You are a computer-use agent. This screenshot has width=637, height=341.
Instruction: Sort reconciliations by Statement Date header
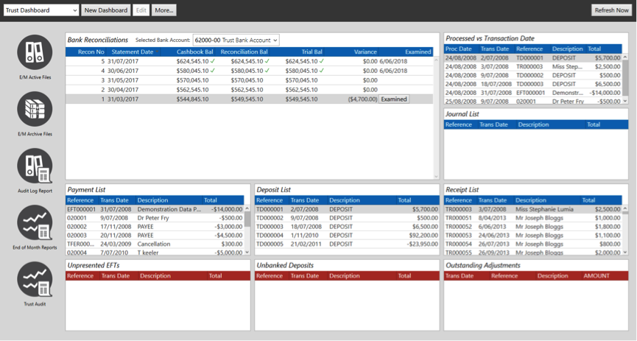[133, 52]
